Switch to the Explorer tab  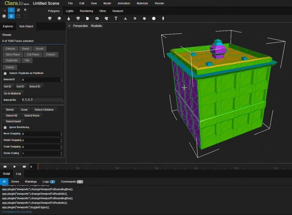tap(8, 26)
